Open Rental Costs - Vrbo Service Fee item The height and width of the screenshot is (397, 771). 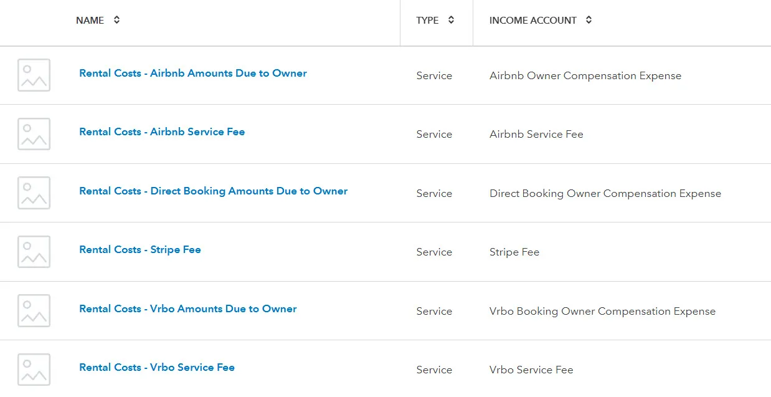(x=157, y=367)
